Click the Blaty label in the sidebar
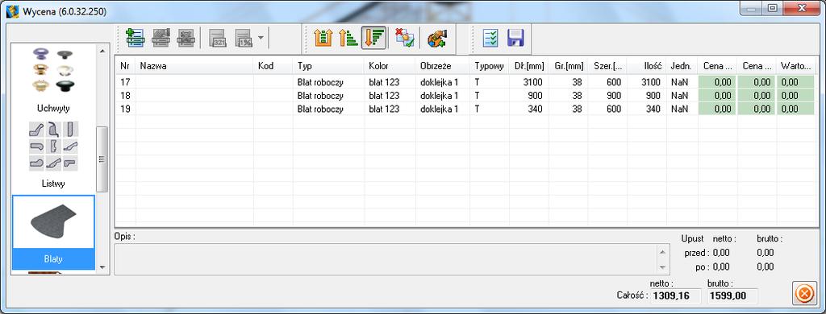Image resolution: width=826 pixels, height=314 pixels. 53,259
